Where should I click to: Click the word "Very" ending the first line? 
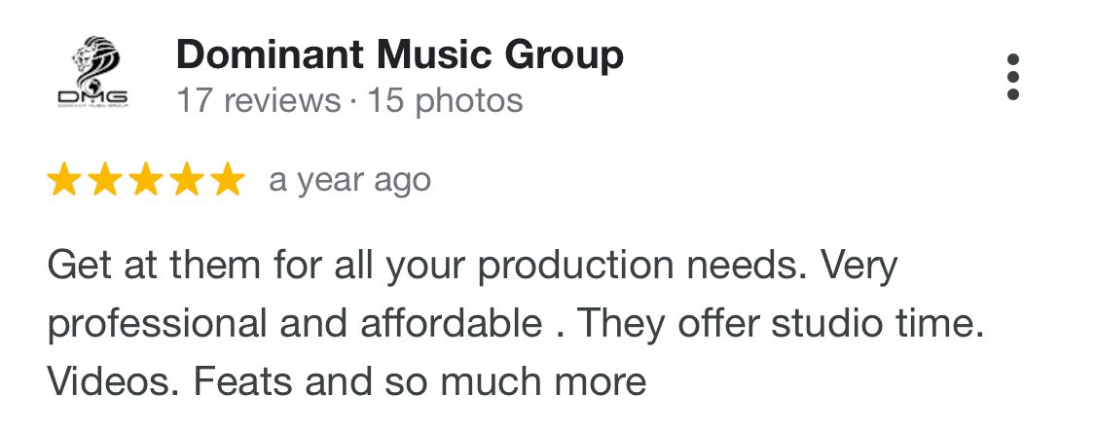coord(858,266)
